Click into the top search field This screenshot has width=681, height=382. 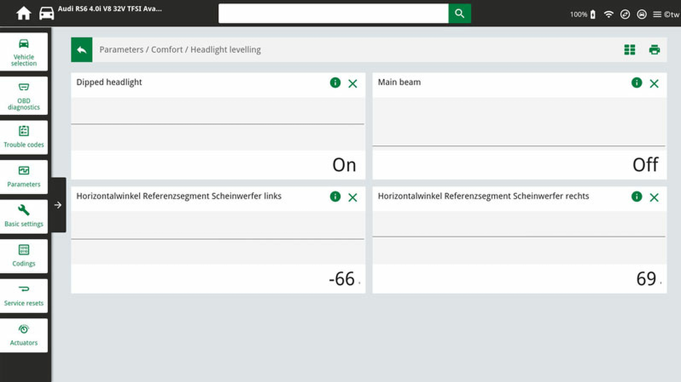[333, 14]
